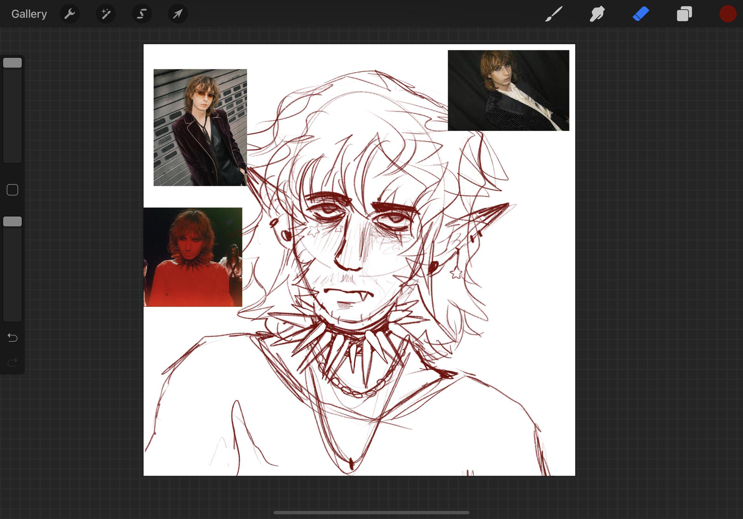Open the red color picker swatch

[x=728, y=14]
